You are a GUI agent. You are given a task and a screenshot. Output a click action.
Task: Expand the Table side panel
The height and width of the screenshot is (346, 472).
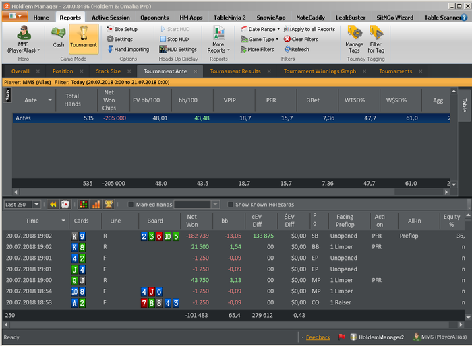(x=464, y=105)
